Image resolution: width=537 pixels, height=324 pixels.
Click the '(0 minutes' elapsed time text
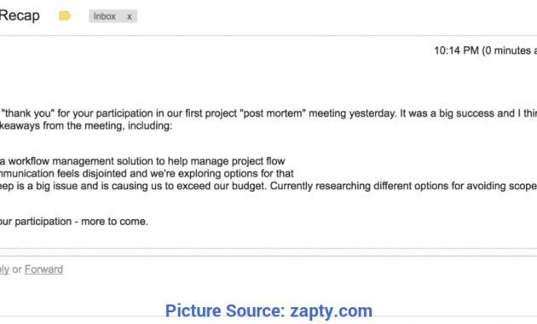(507, 50)
